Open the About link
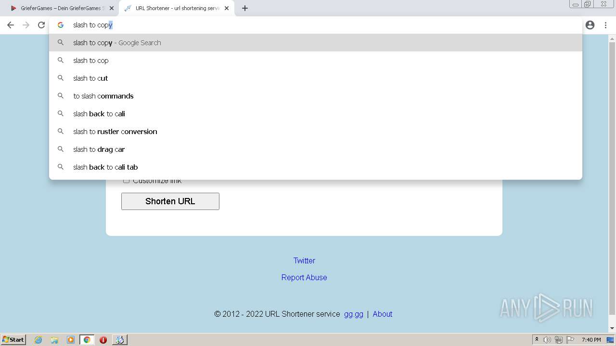This screenshot has height=346, width=616. 383,314
